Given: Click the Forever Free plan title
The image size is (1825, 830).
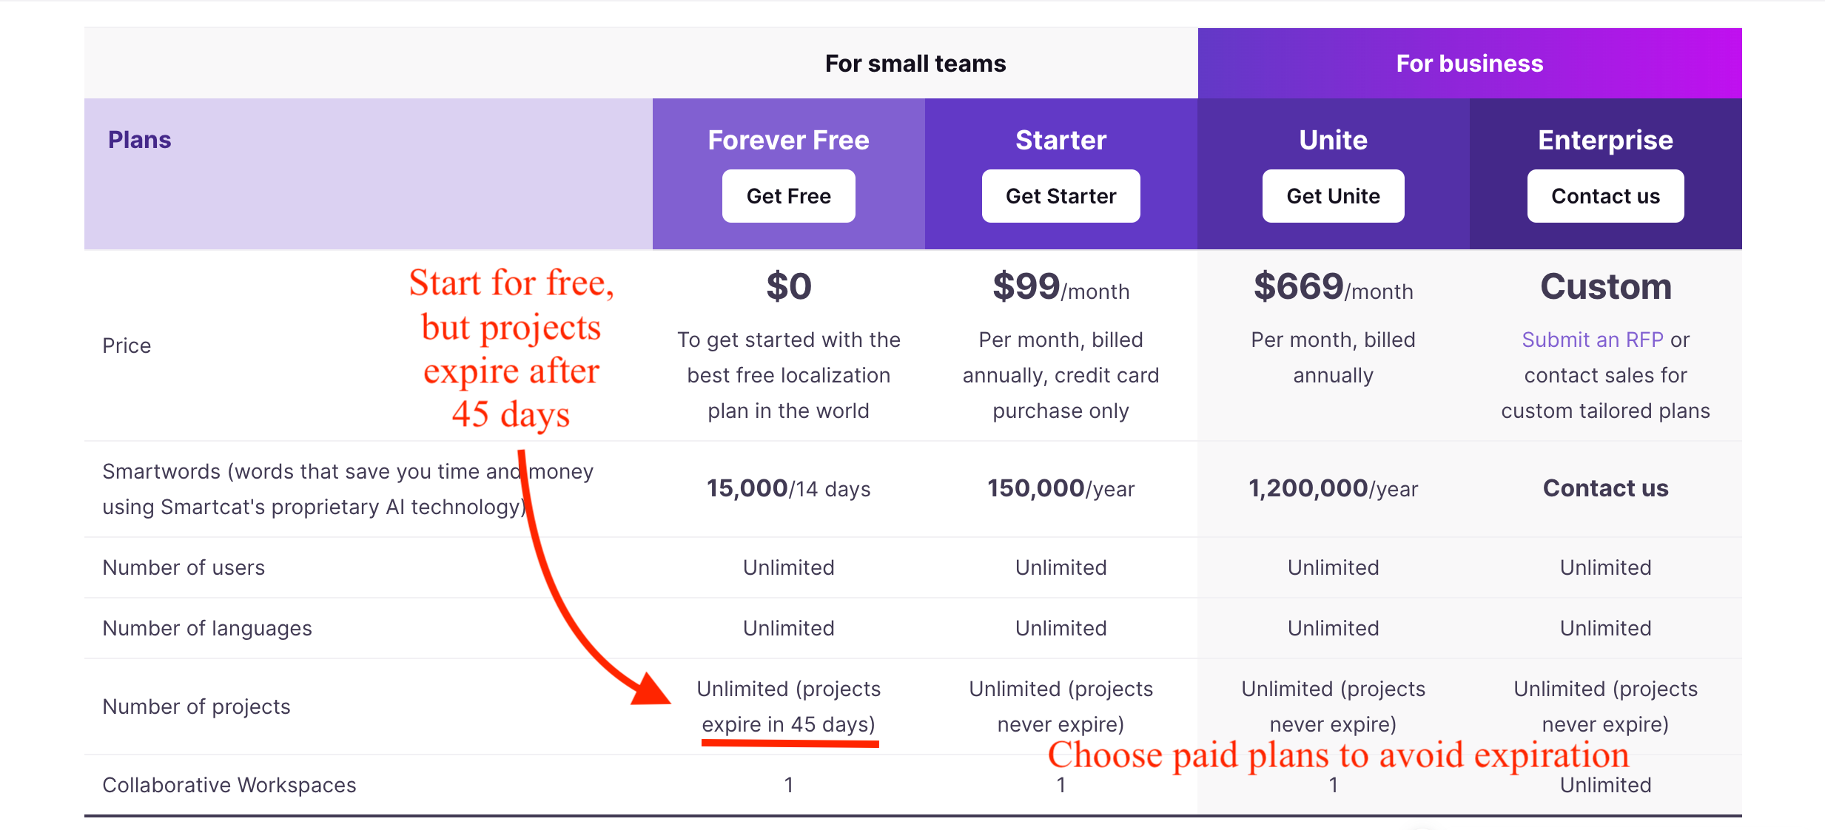Looking at the screenshot, I should point(788,140).
